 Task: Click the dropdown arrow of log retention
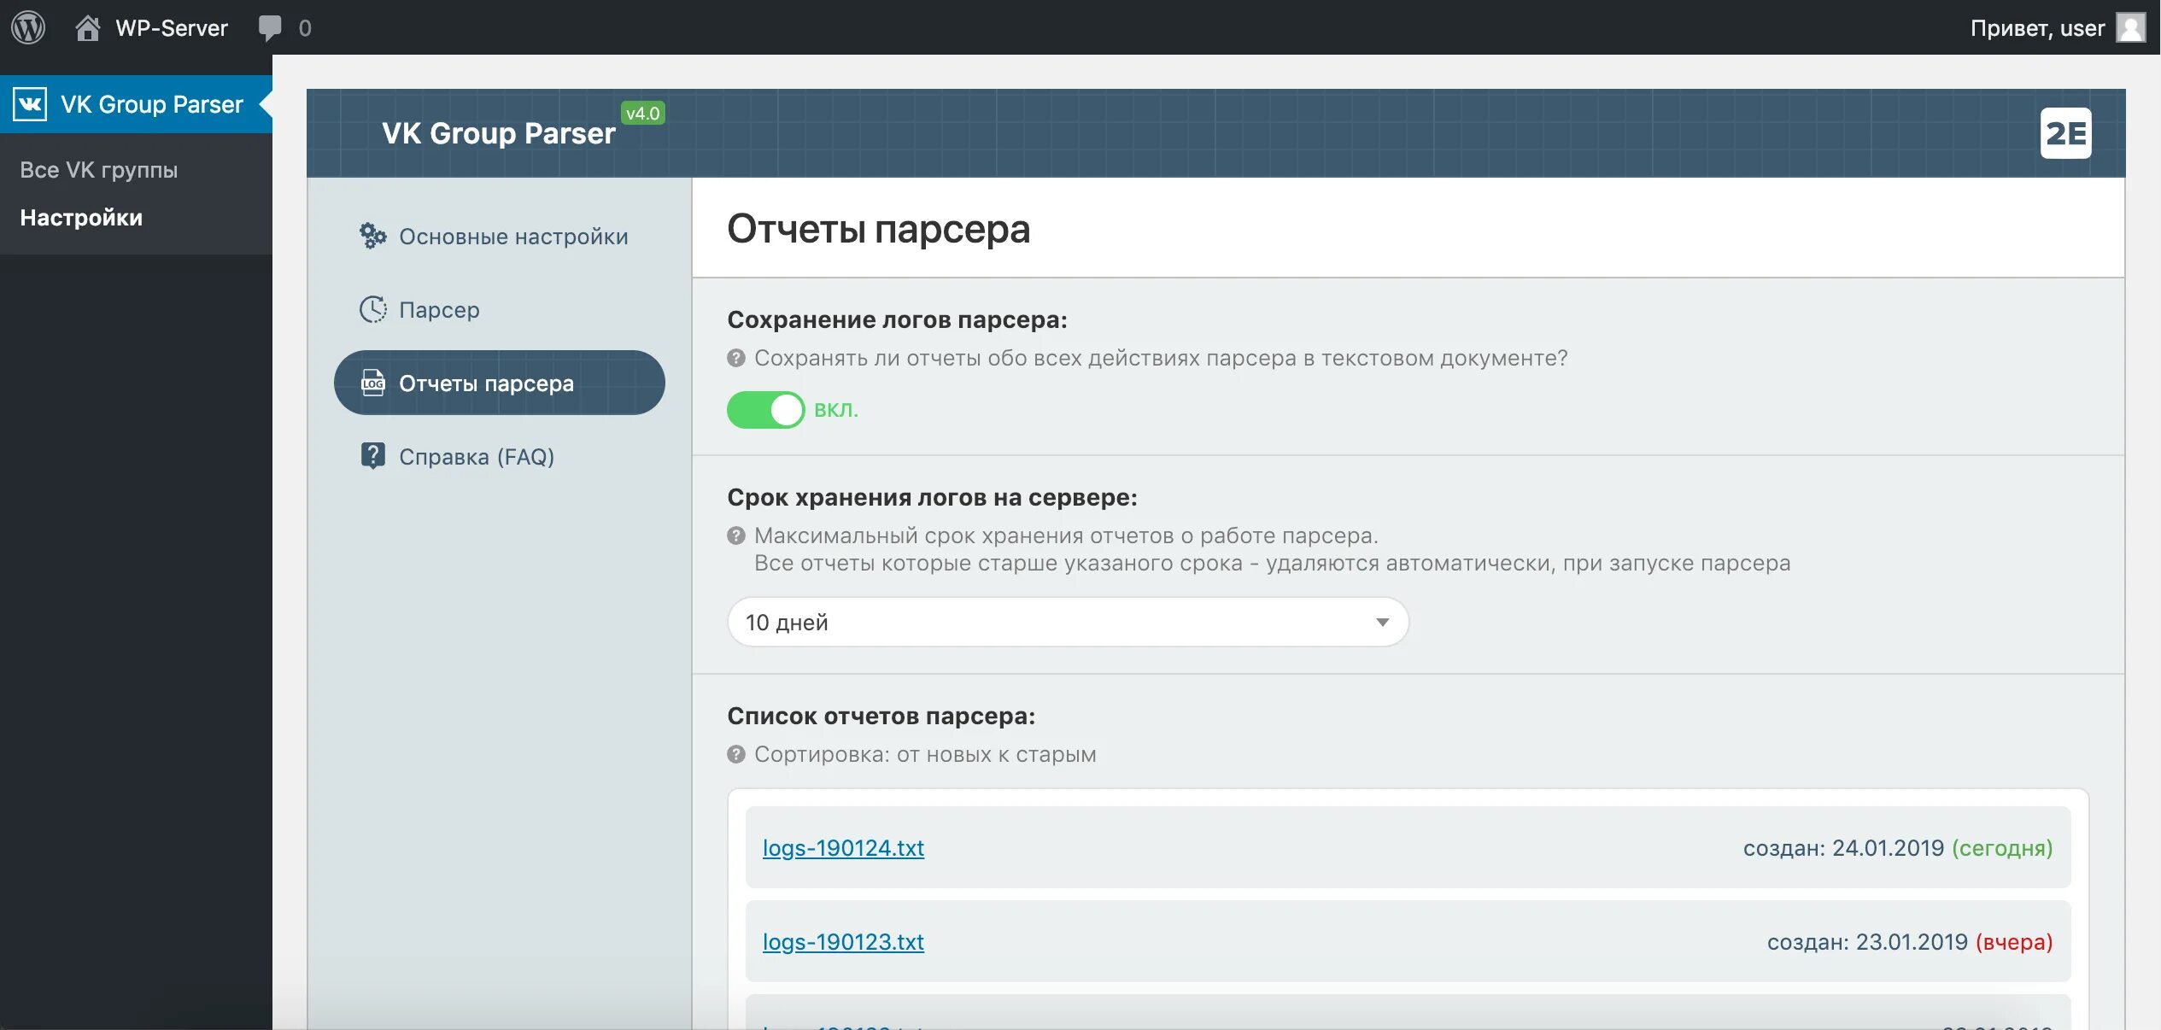(x=1382, y=622)
